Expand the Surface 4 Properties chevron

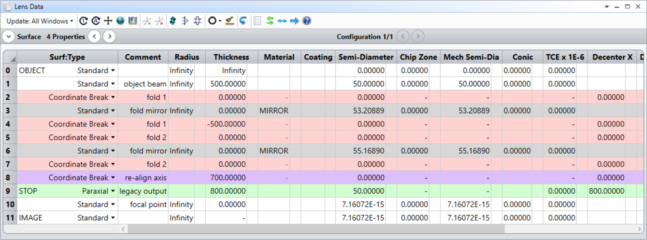point(9,36)
